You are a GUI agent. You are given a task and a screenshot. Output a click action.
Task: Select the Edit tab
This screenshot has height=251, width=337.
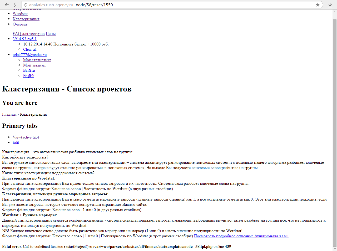(x=16, y=142)
